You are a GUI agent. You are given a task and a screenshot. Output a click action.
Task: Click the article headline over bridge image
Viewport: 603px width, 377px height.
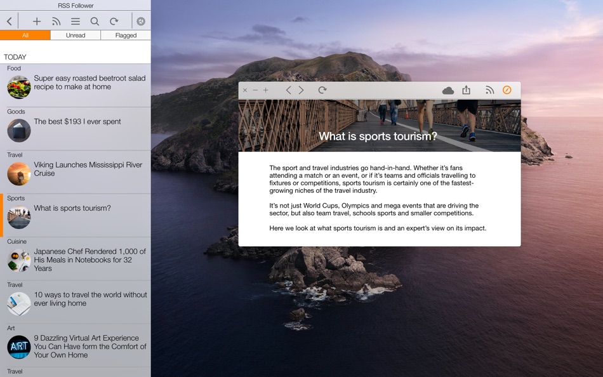378,136
